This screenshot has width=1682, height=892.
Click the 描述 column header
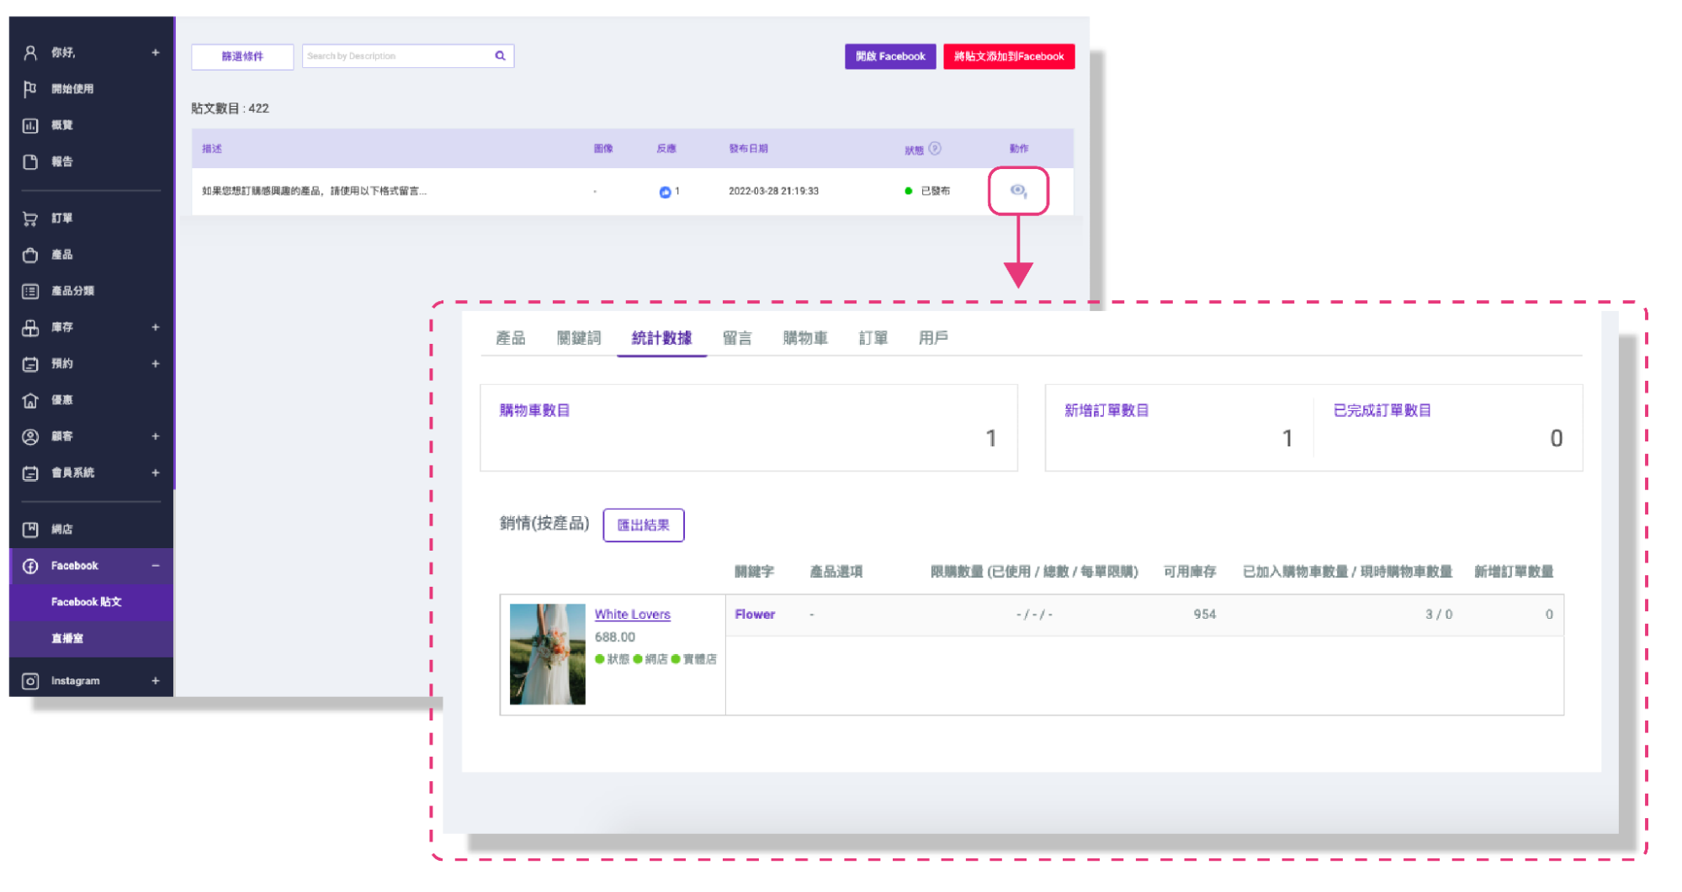click(x=212, y=149)
